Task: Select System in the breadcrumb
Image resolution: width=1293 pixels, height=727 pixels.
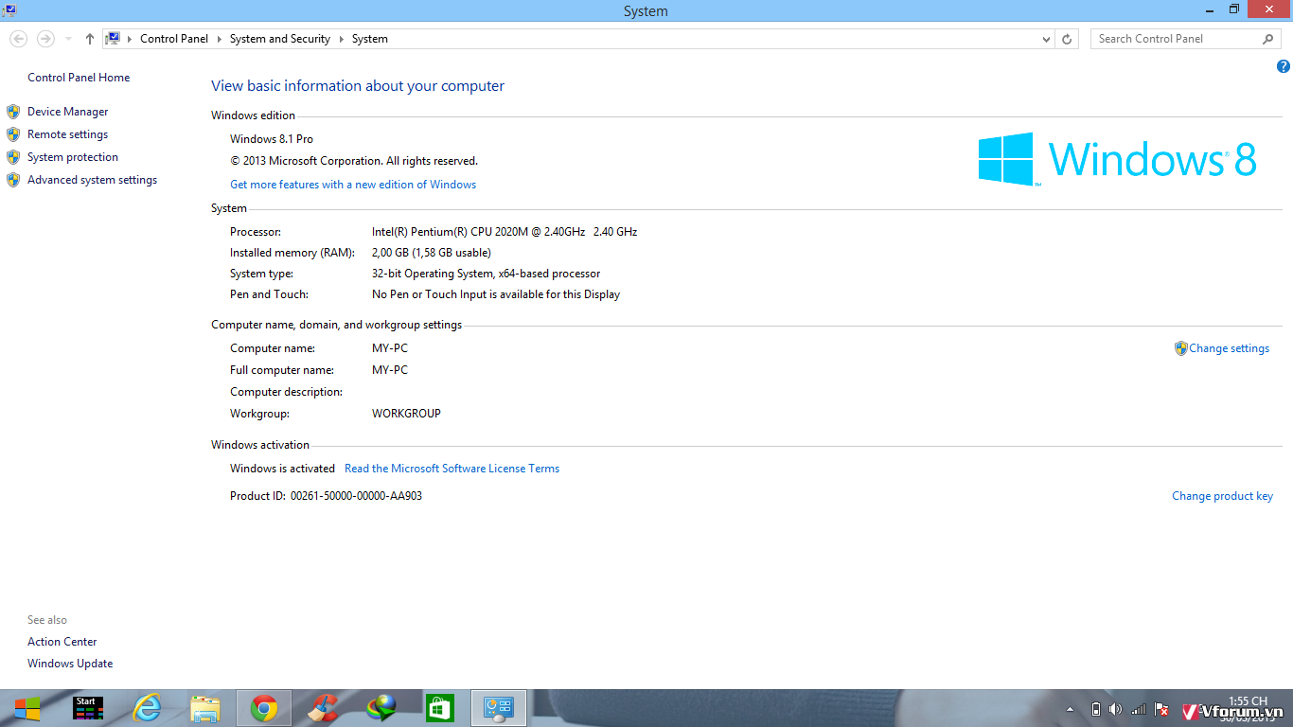Action: click(370, 39)
